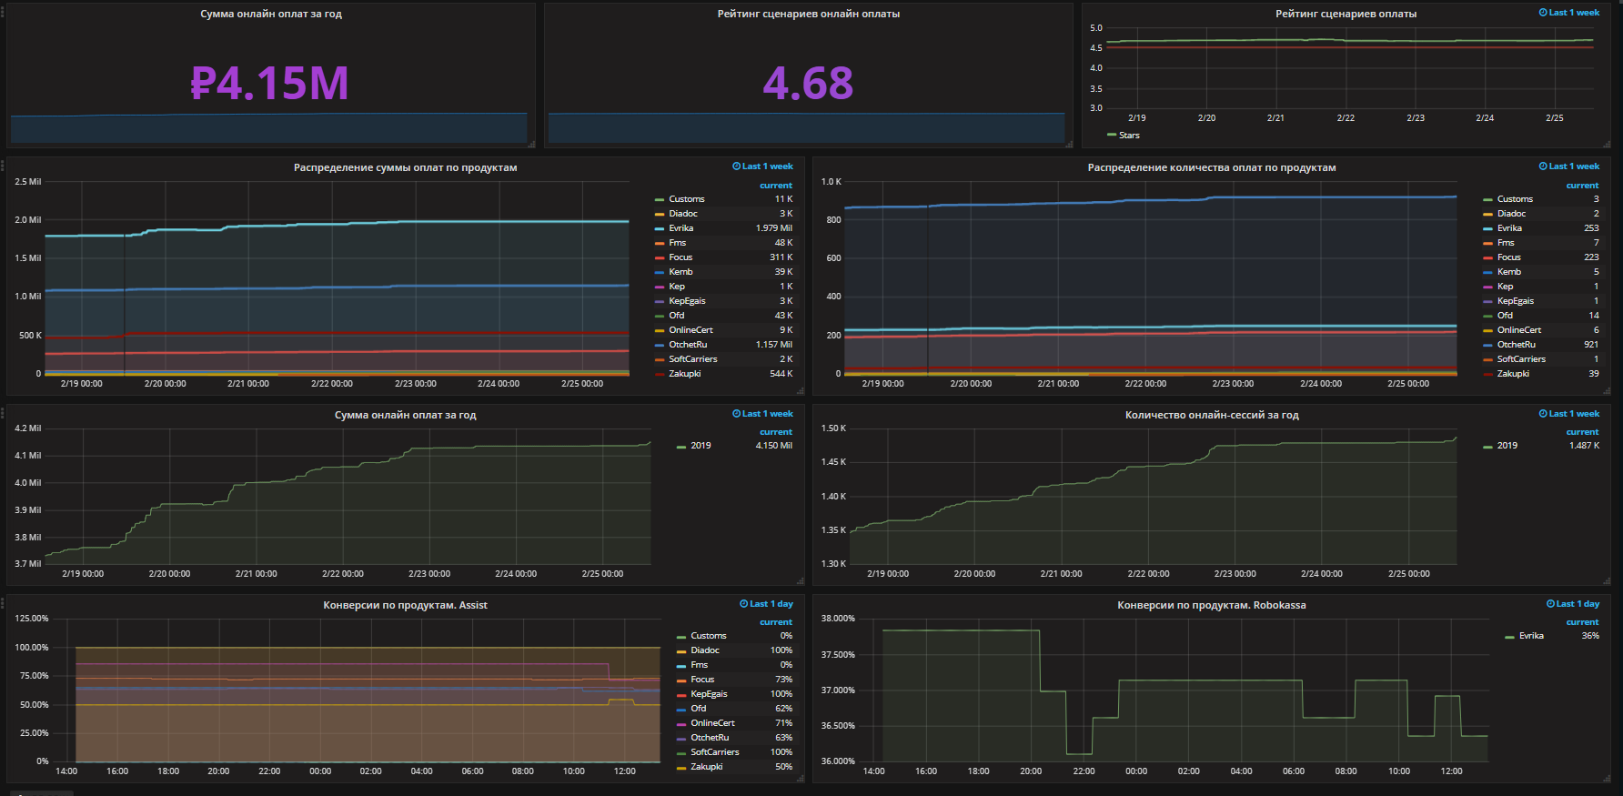Open Количество онлайн-сессий за год title menu
1623x796 pixels.
pos(1212,415)
